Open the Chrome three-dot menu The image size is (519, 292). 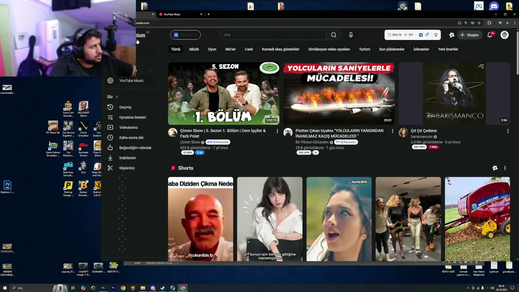[x=515, y=23]
